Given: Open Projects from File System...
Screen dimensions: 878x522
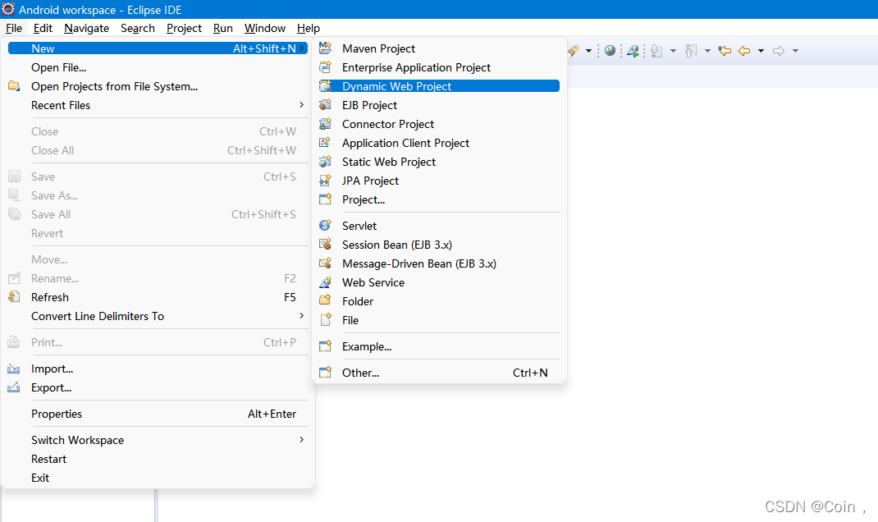Looking at the screenshot, I should coord(158,86).
